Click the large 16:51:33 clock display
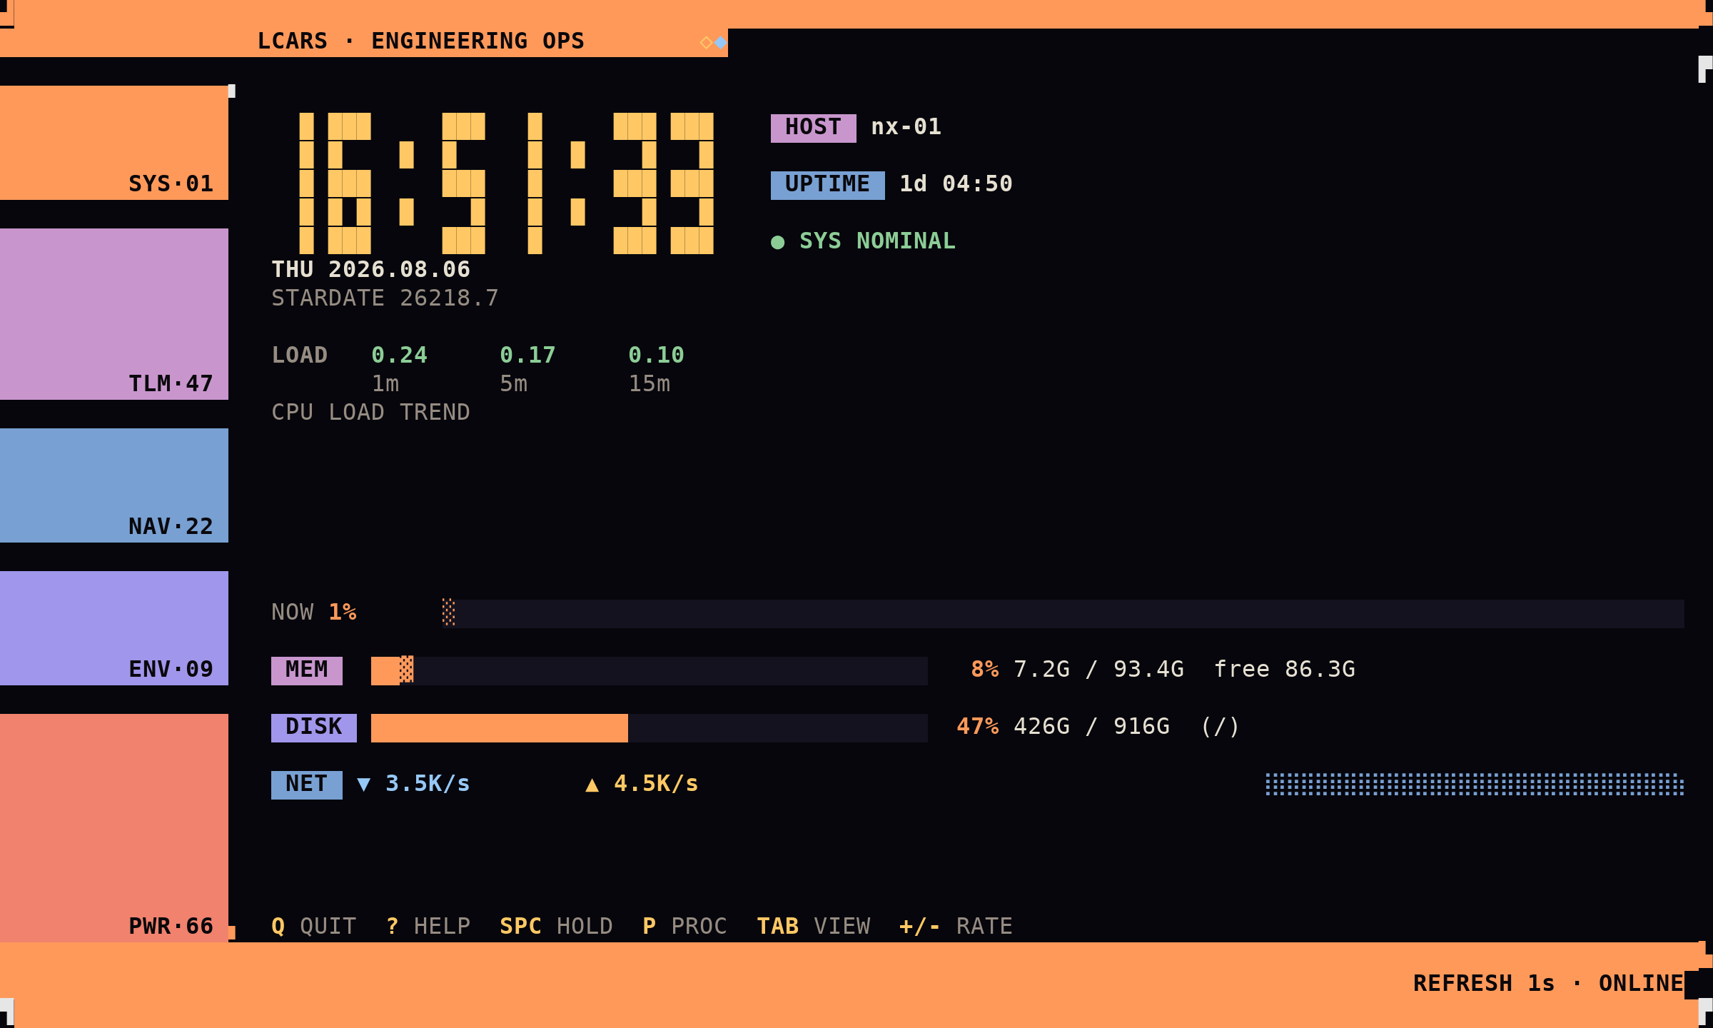The height and width of the screenshot is (1028, 1713). coord(507,183)
